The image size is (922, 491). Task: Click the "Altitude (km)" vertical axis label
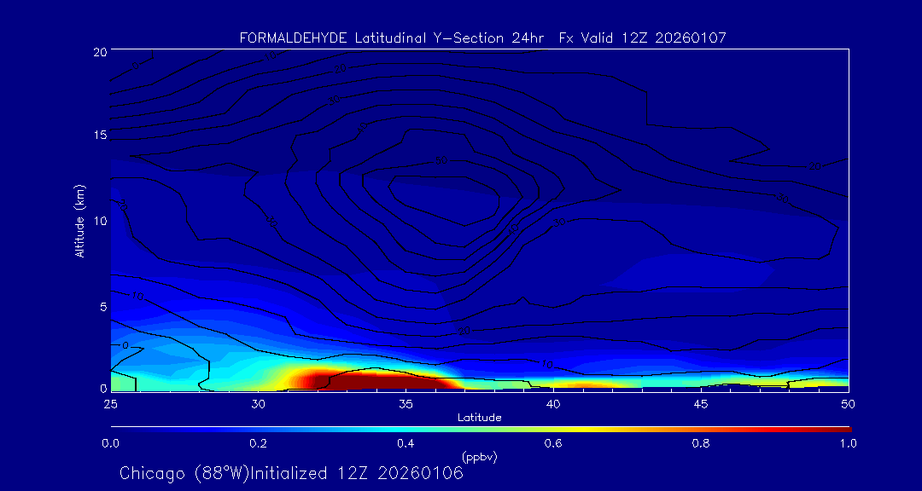click(x=79, y=221)
